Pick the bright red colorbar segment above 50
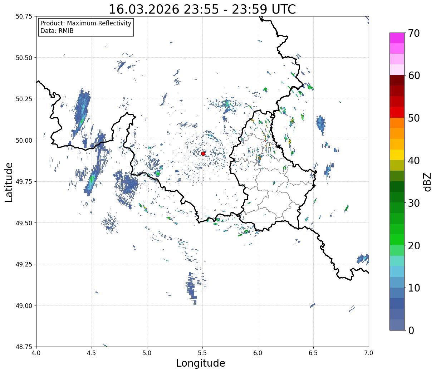The image size is (436, 372). pos(397,112)
